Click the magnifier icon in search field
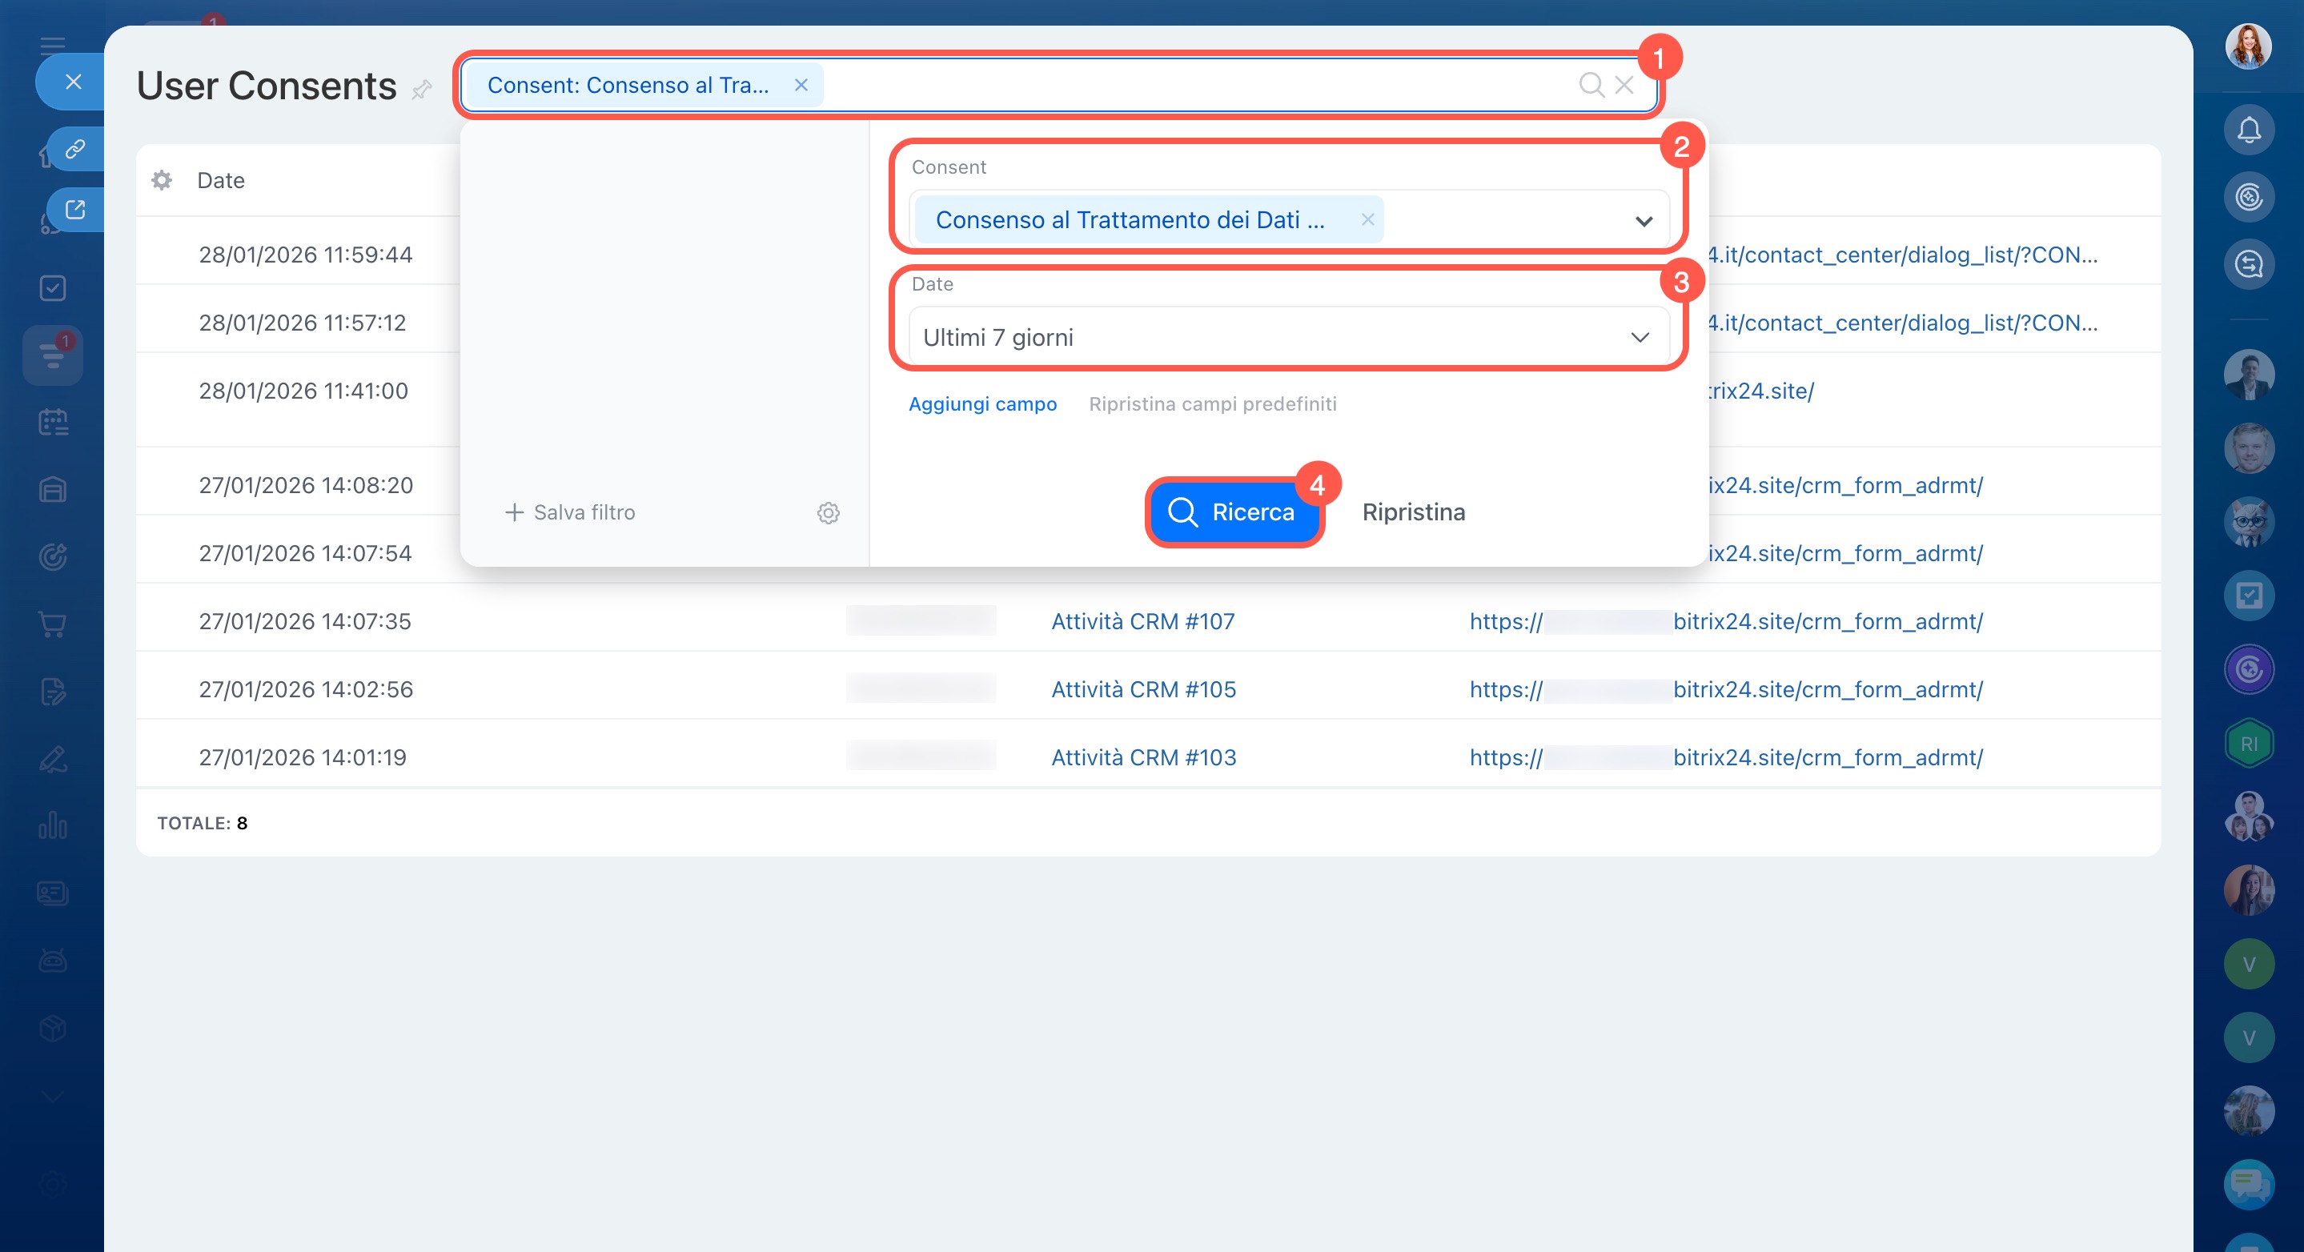This screenshot has width=2304, height=1252. click(x=1590, y=85)
